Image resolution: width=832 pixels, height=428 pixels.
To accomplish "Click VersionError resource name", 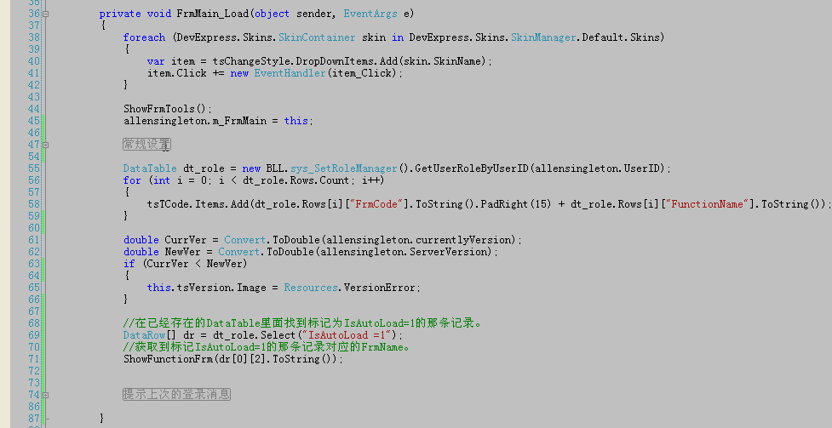I will 380,288.
